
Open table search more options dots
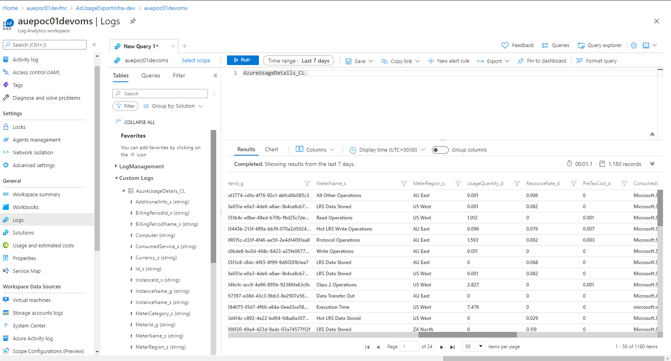click(x=214, y=93)
